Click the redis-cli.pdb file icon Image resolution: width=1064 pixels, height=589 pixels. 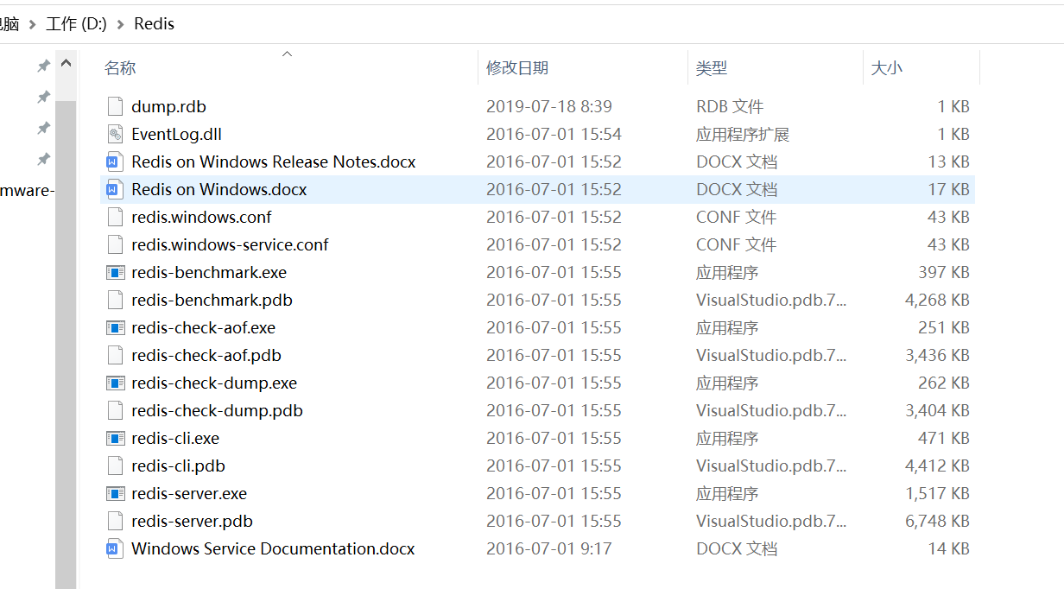point(115,465)
